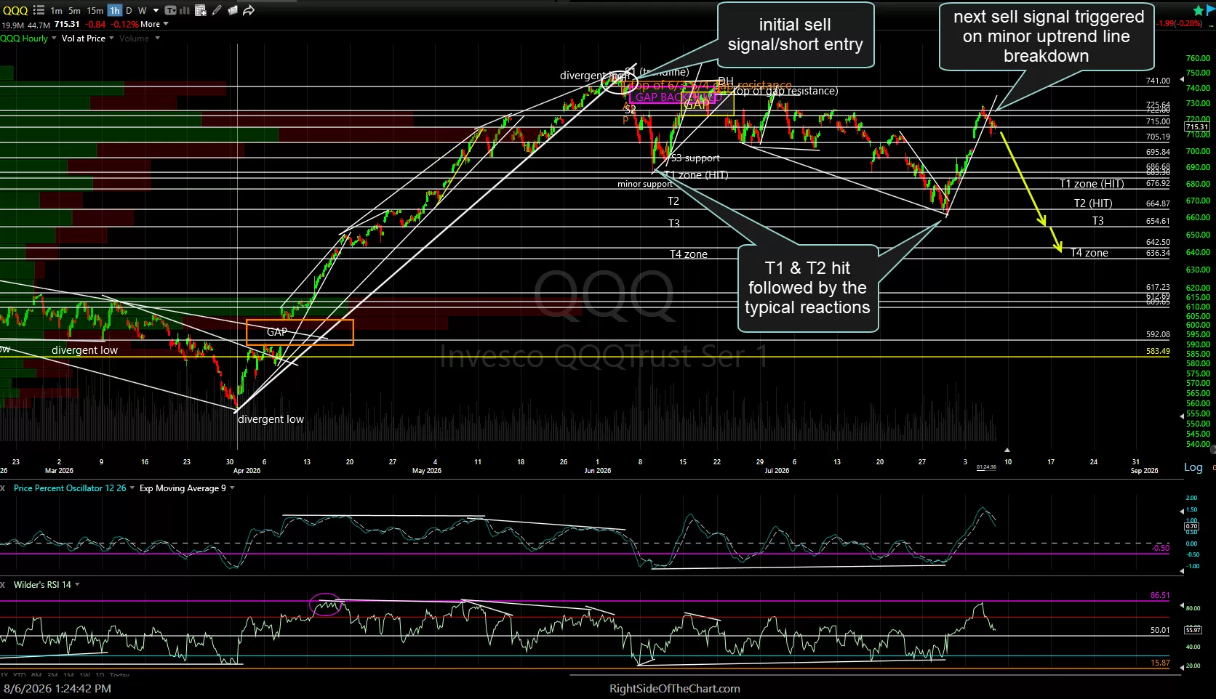The width and height of the screenshot is (1216, 699).
Task: Click the bar chart style icon
Action: pyautogui.click(x=185, y=10)
